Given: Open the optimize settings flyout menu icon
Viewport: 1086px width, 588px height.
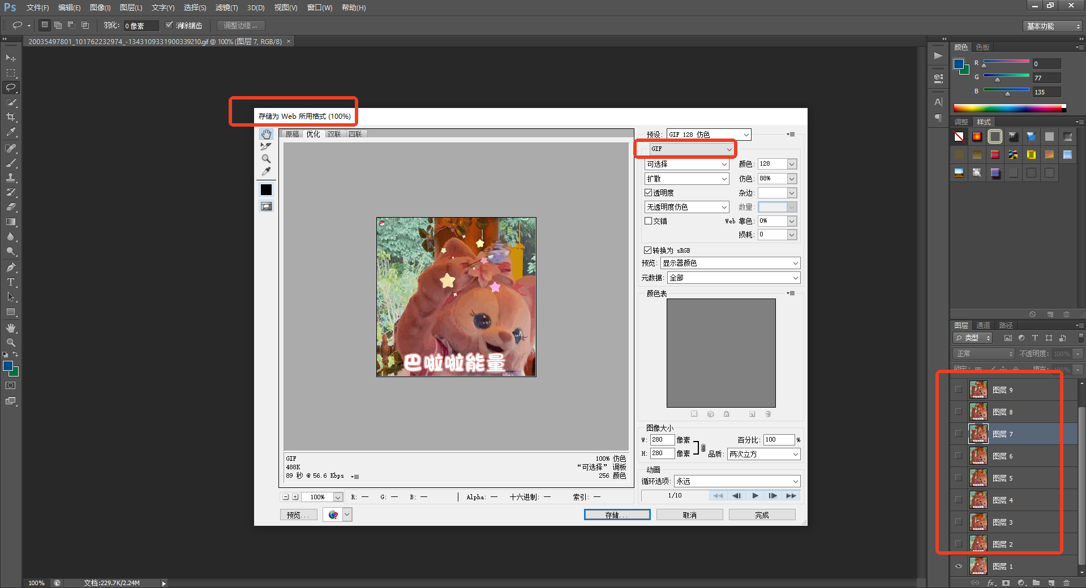Looking at the screenshot, I should 791,135.
